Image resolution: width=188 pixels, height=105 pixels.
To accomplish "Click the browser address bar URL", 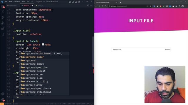I will (119, 6).
